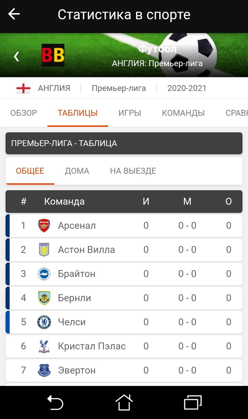Click the Crystal Palace logo
The image size is (248, 419).
tap(45, 346)
